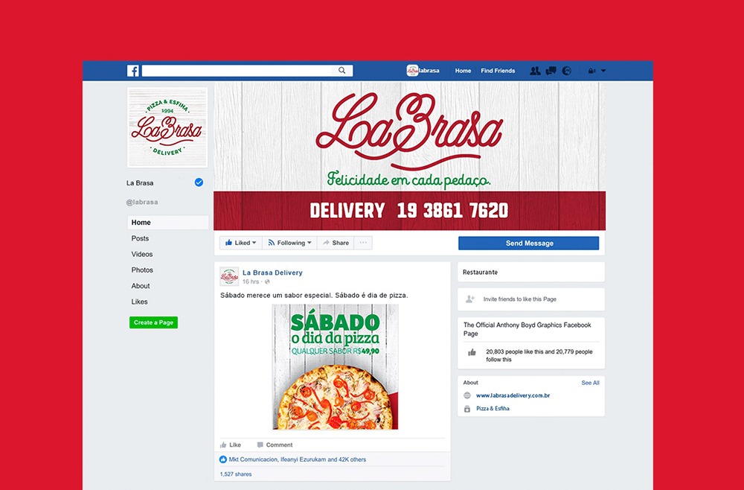The image size is (744, 490).
Task: Open the About sidebar item
Action: click(141, 286)
